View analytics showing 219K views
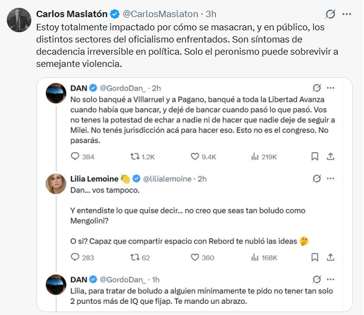Screen dimensions: 364x315 click(255, 156)
